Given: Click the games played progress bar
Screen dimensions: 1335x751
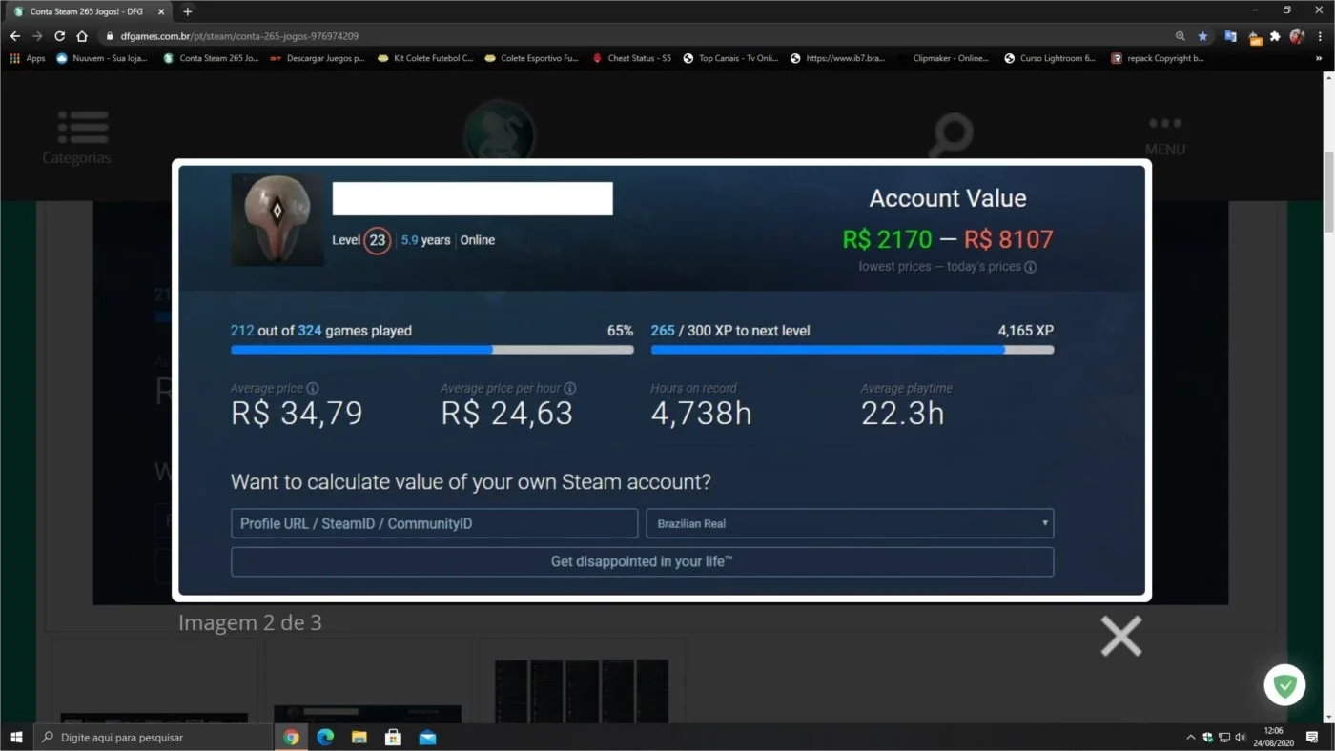Looking at the screenshot, I should coord(432,350).
